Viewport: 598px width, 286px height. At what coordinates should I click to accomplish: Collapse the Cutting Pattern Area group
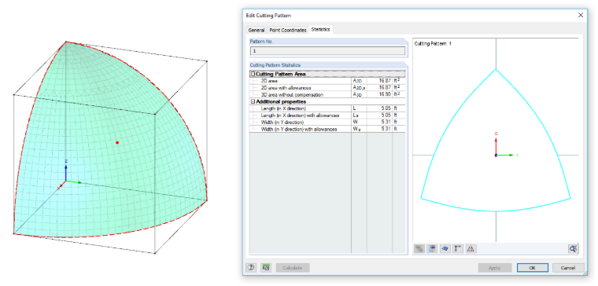(253, 74)
